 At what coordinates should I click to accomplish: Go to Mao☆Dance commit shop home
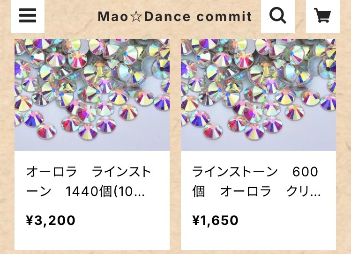[175, 17]
